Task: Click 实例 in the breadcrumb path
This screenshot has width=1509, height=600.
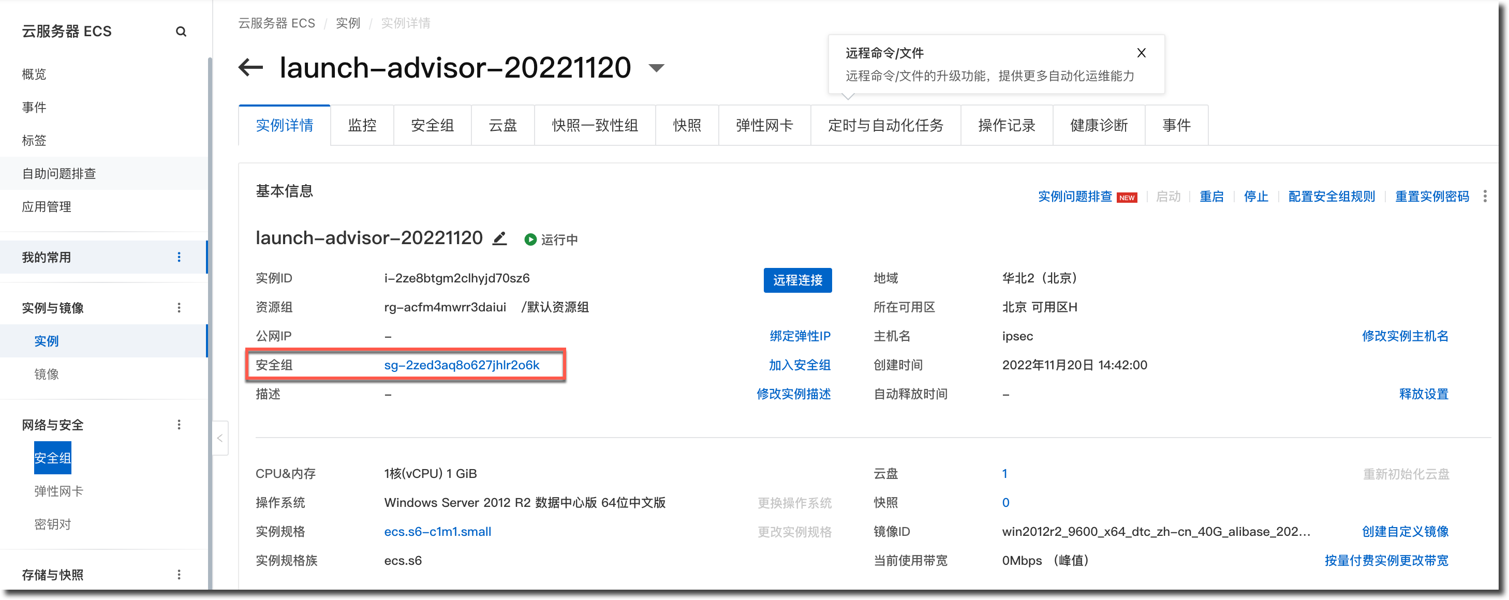Action: [347, 23]
